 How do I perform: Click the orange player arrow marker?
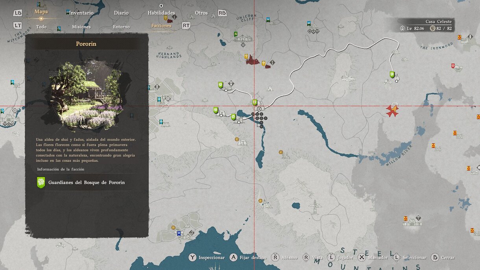coord(392,110)
